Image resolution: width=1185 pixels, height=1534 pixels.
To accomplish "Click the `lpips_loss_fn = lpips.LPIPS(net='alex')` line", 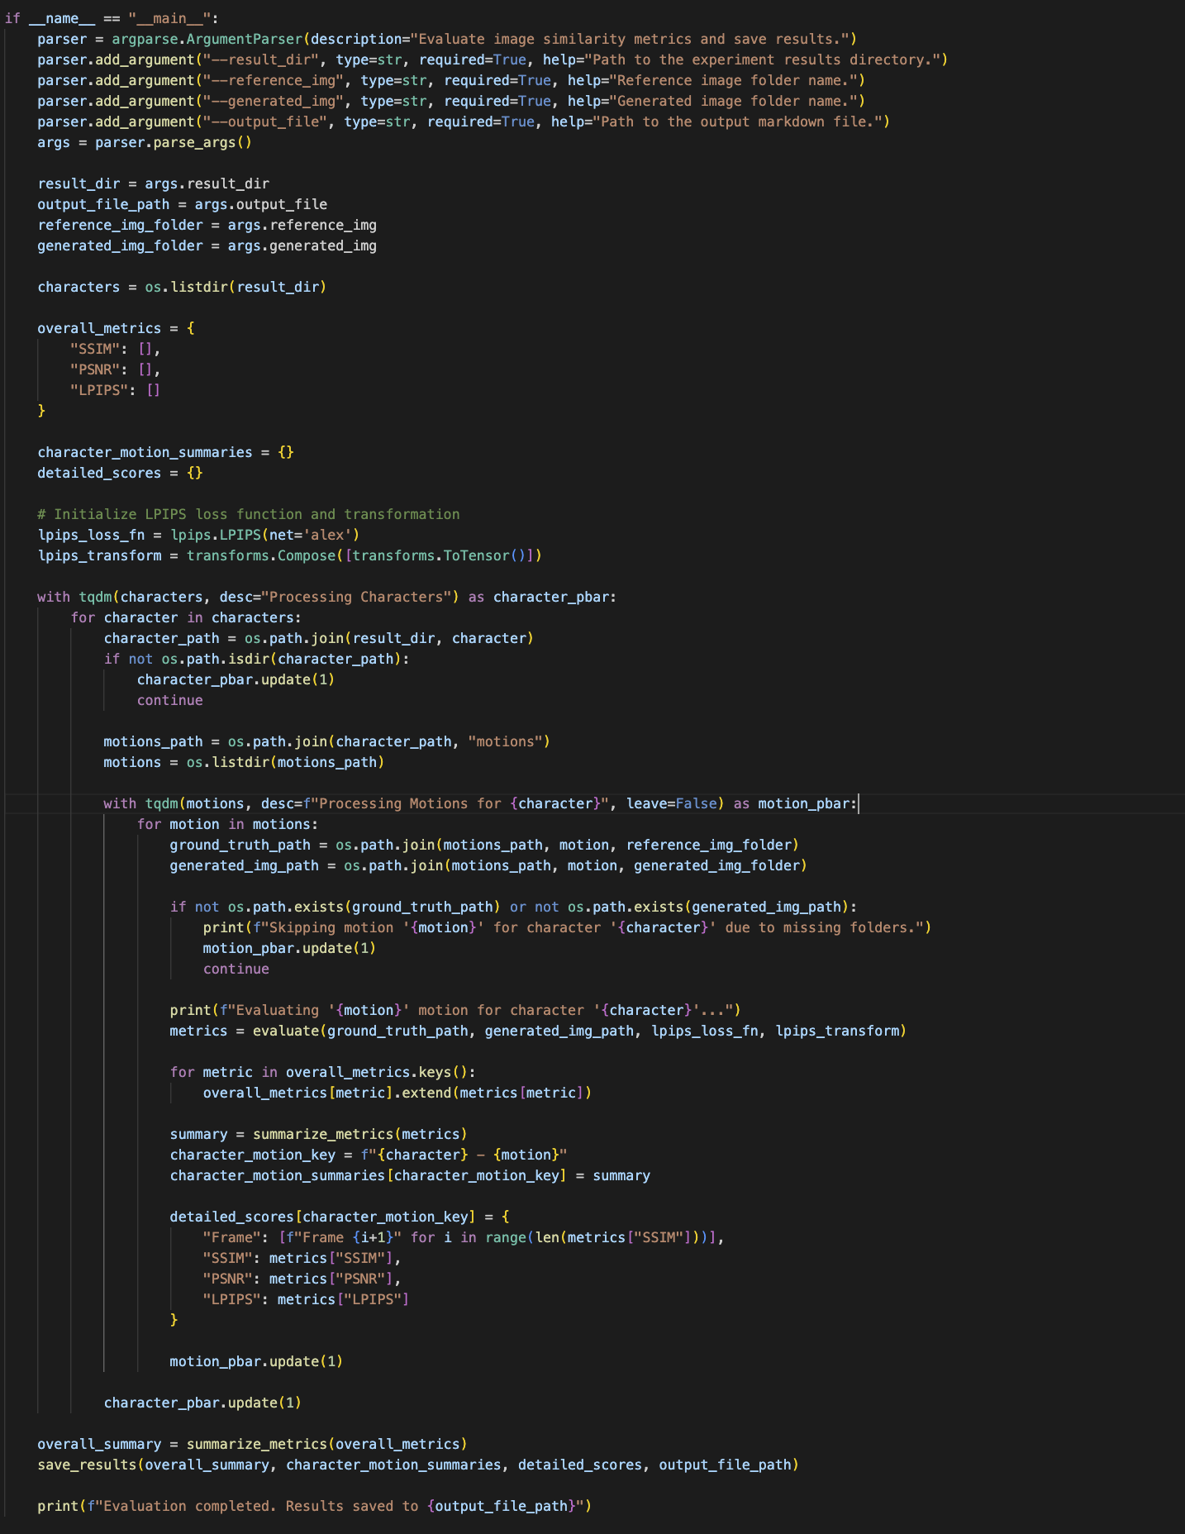I will 198,535.
